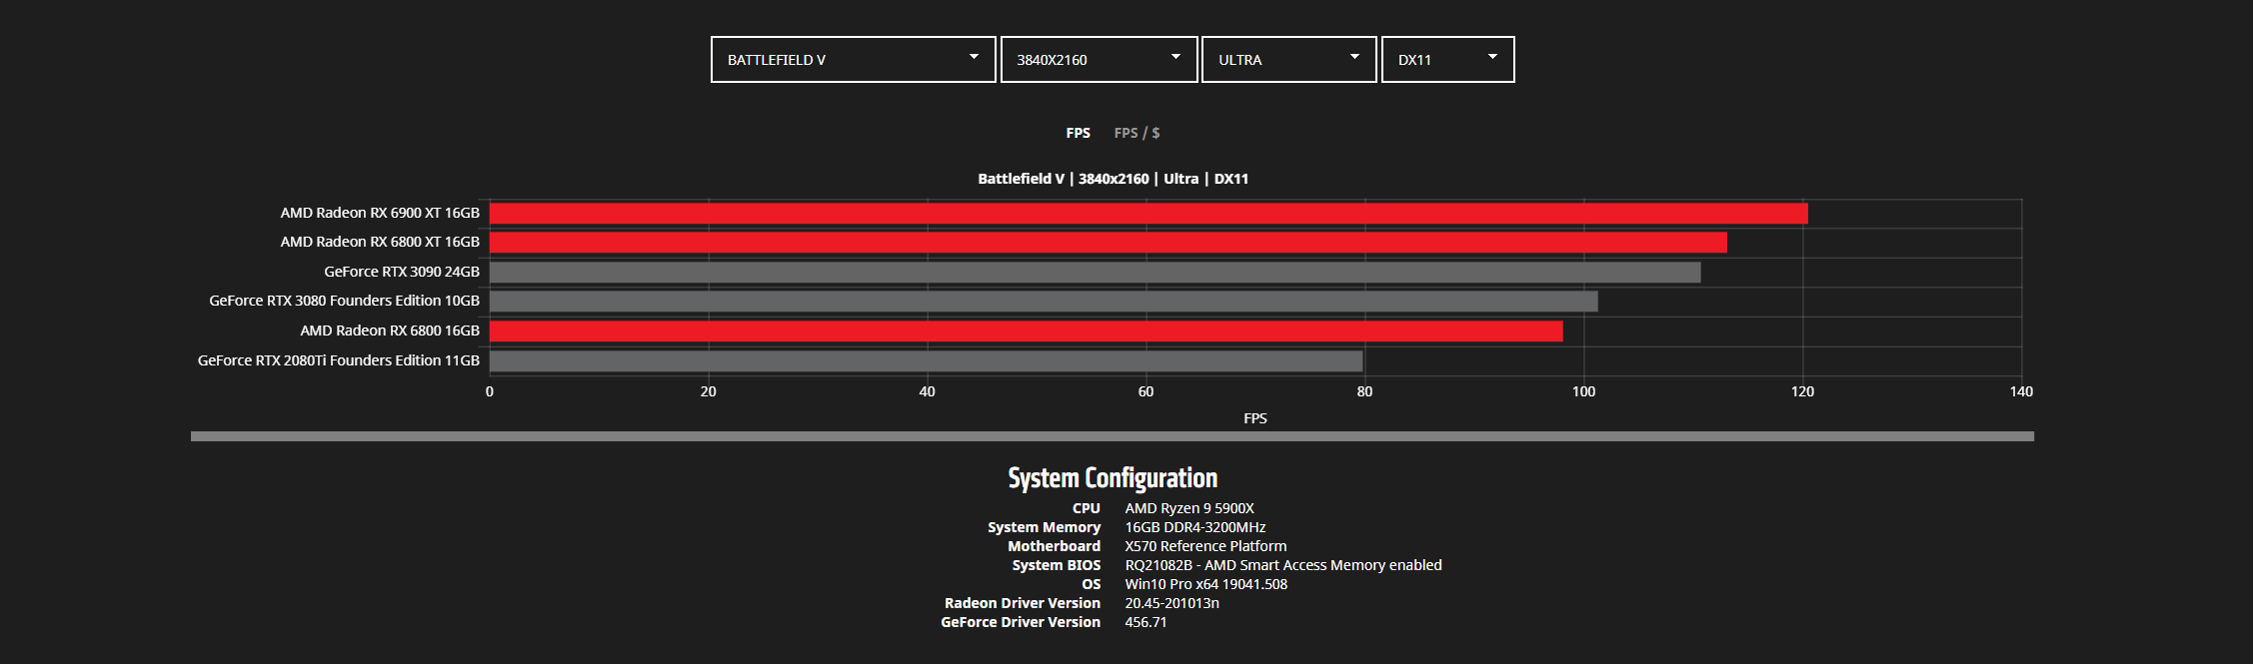Click the Radeon RX 6900 XT red bar
The width and height of the screenshot is (2253, 664).
[x=1148, y=213]
